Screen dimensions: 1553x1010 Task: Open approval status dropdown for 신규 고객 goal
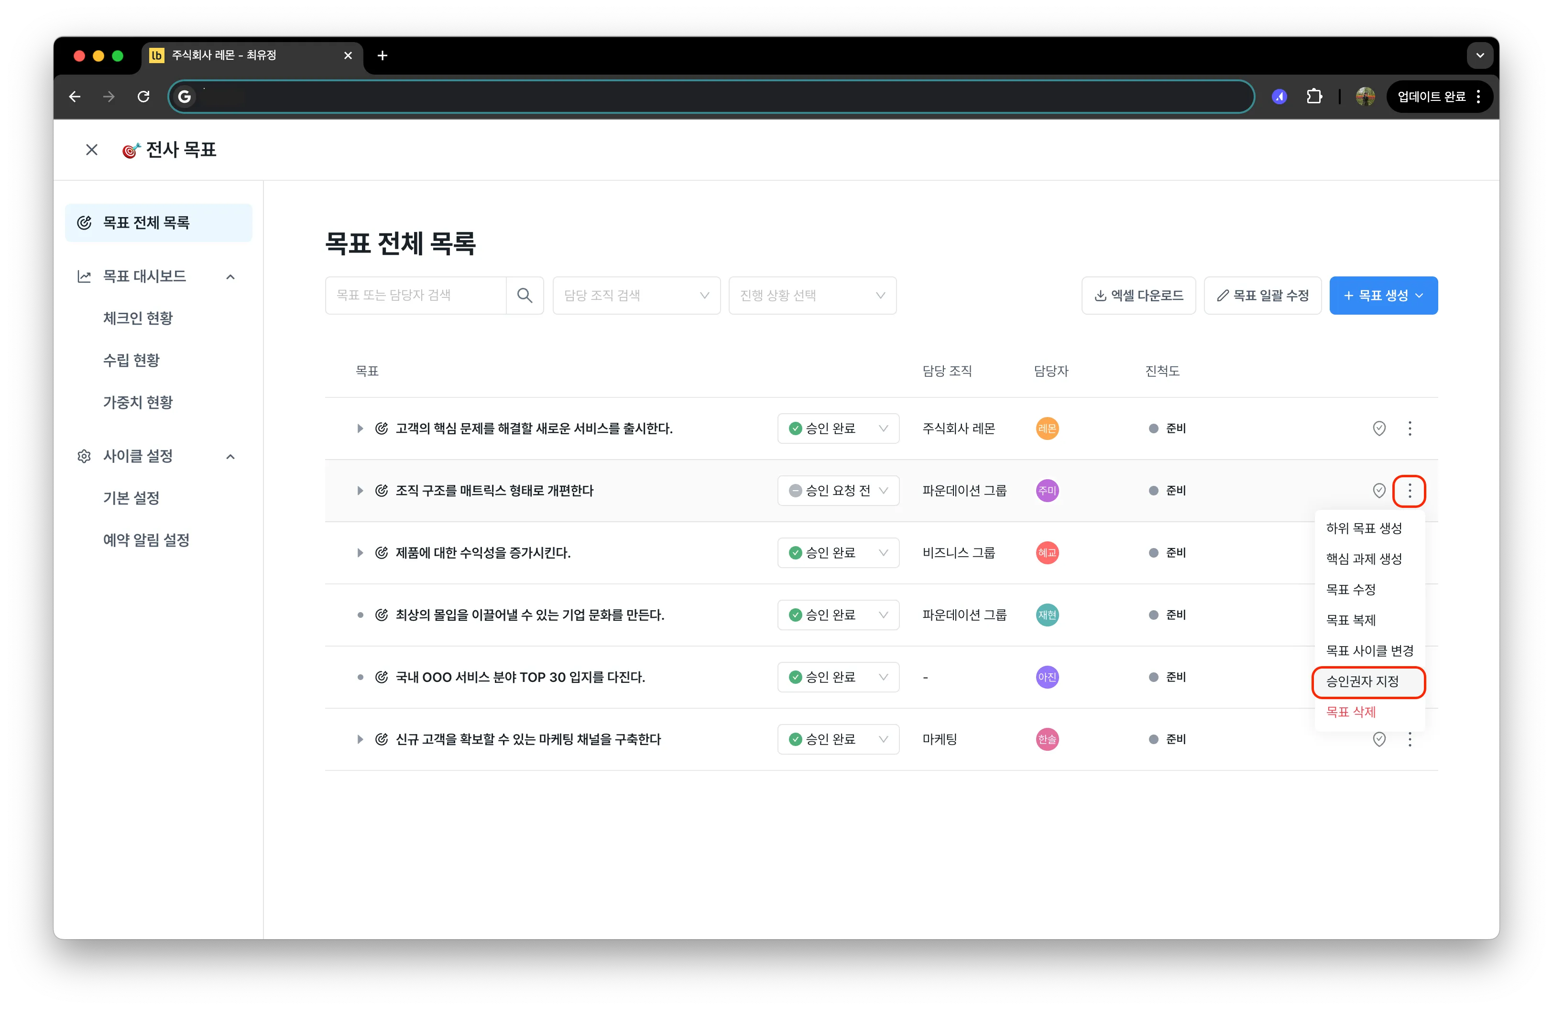838,739
